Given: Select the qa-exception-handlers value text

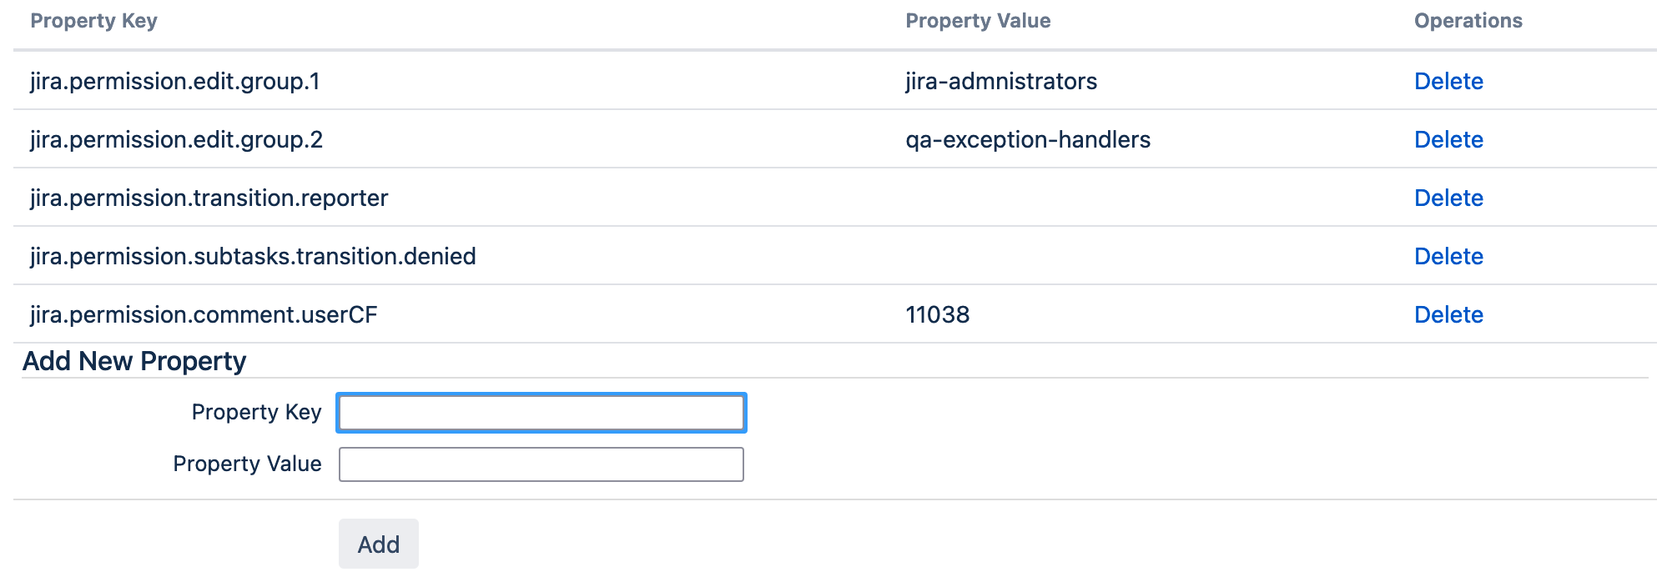Looking at the screenshot, I should pos(1028,139).
